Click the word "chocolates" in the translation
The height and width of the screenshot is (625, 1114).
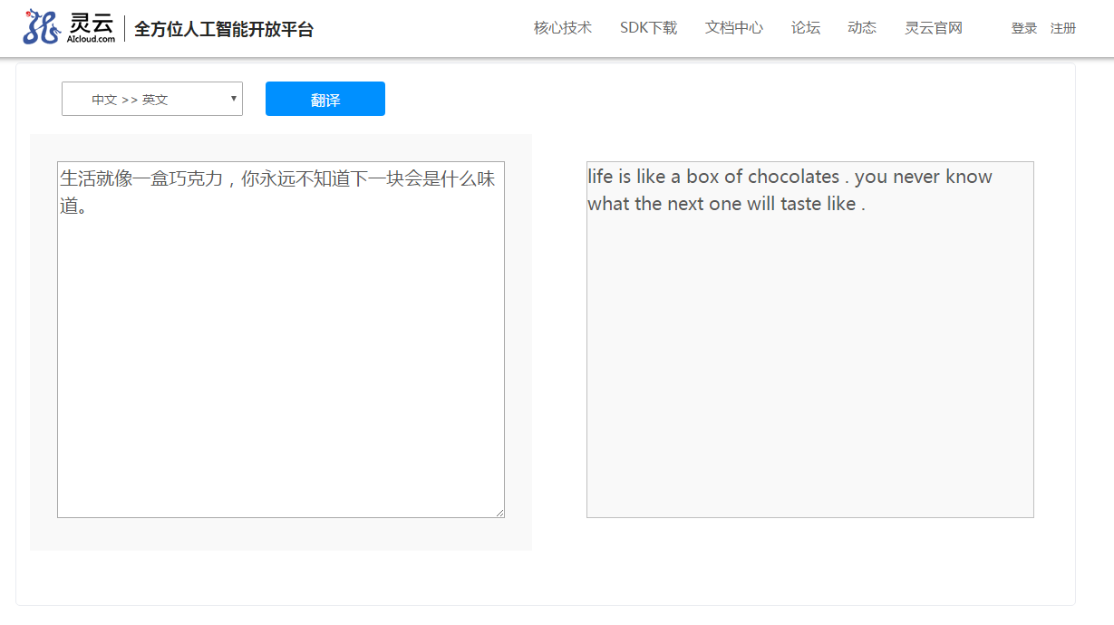click(x=793, y=177)
